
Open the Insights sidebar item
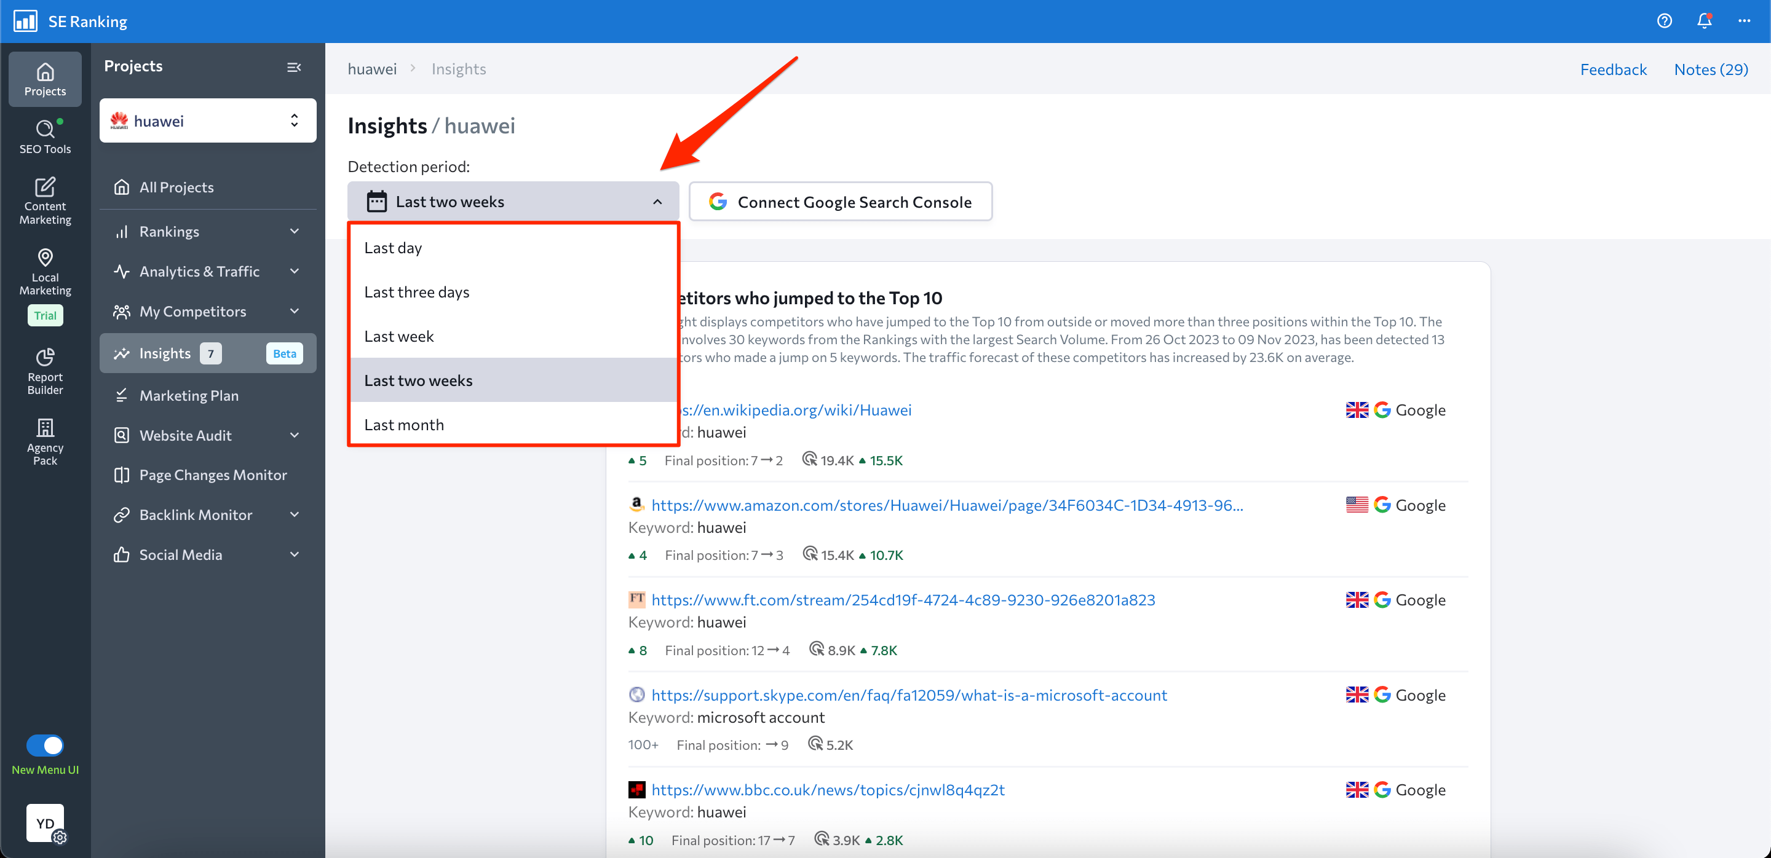(208, 353)
